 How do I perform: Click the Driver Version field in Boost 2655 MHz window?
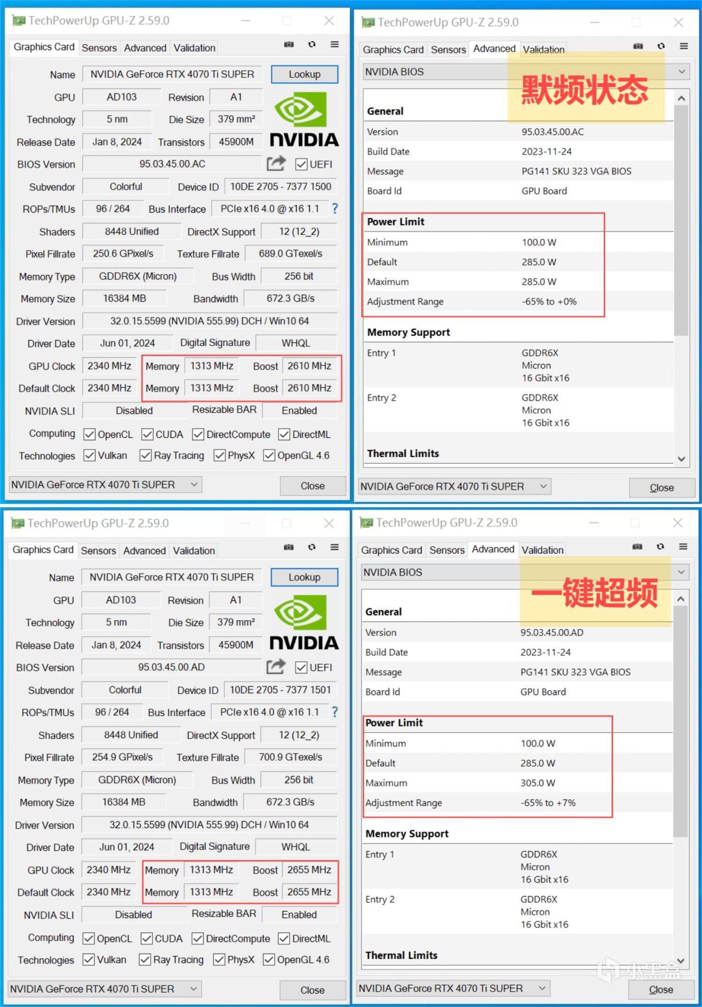pos(209,825)
